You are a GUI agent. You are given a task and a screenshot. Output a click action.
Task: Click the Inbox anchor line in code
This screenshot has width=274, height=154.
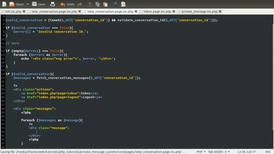coord(60,93)
